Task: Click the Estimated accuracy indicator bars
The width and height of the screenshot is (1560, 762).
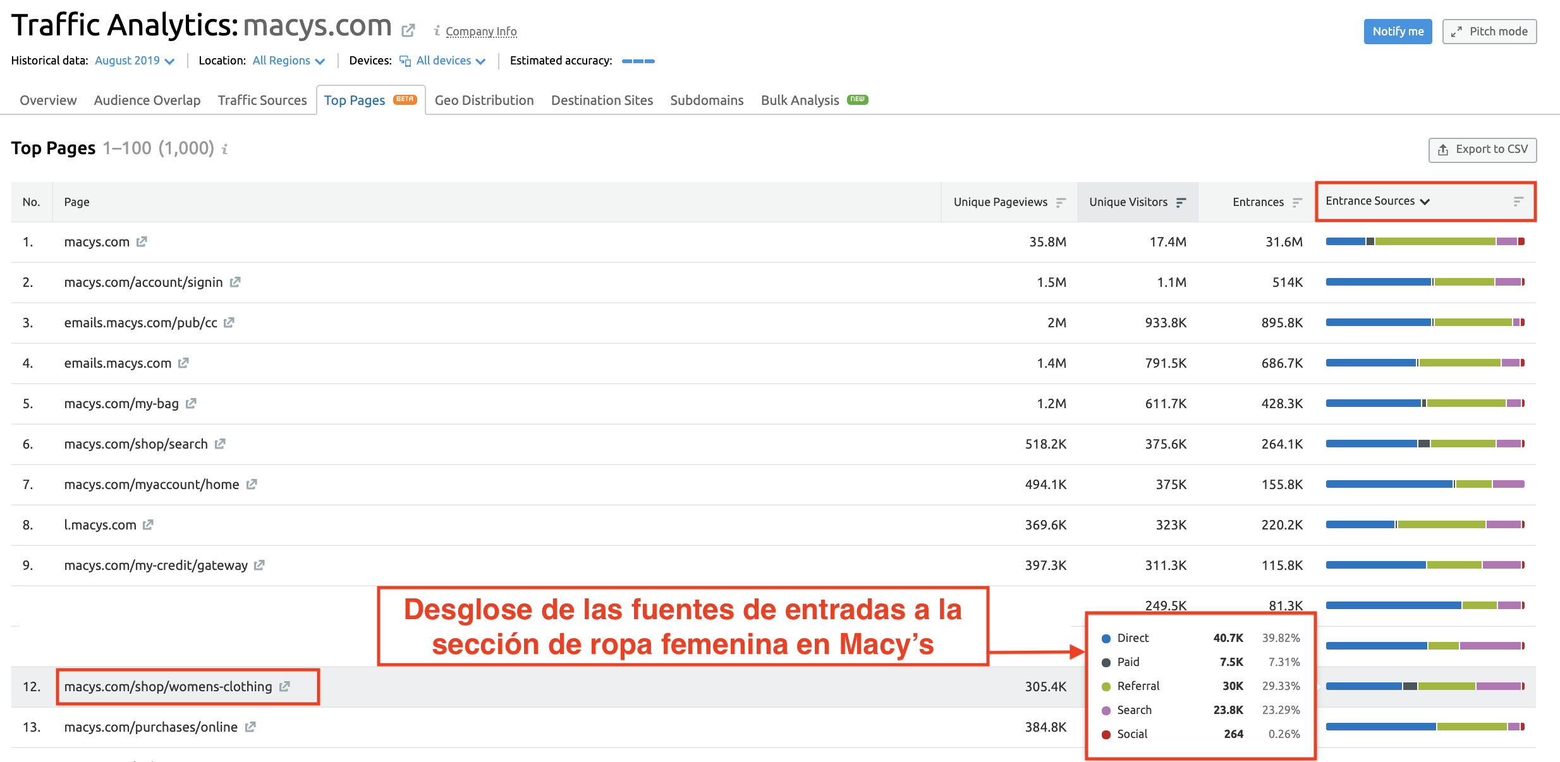Action: (x=638, y=61)
